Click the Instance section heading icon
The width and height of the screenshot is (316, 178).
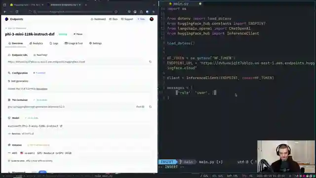[9, 145]
